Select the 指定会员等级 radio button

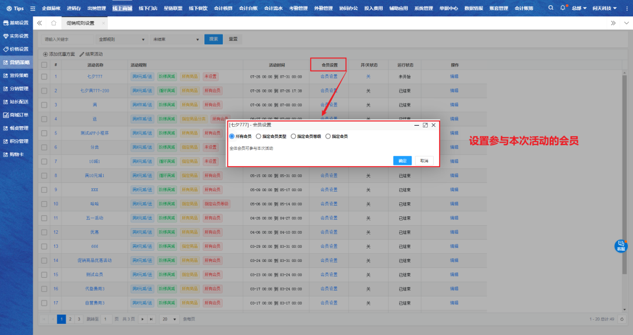pos(294,136)
